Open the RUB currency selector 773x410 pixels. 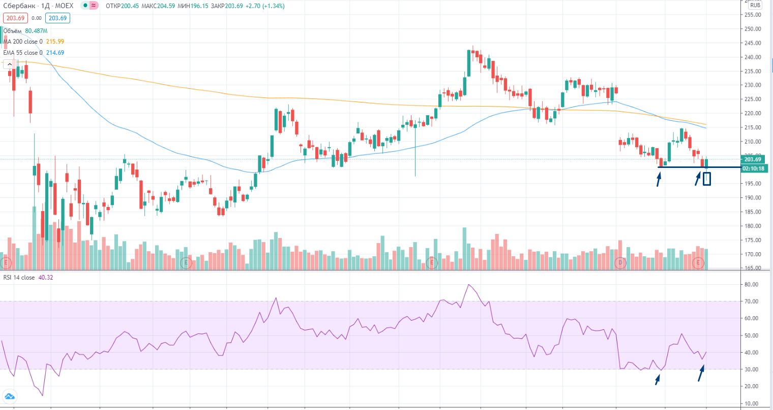point(755,5)
